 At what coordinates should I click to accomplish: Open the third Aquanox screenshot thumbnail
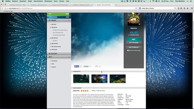pyautogui.click(x=118, y=79)
